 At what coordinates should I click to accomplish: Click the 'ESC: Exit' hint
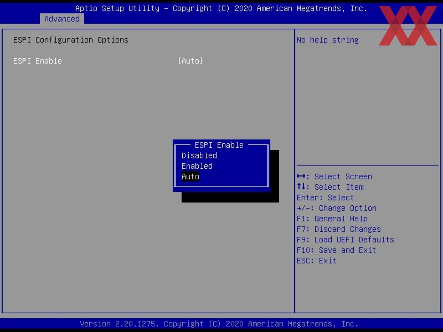[x=316, y=260]
